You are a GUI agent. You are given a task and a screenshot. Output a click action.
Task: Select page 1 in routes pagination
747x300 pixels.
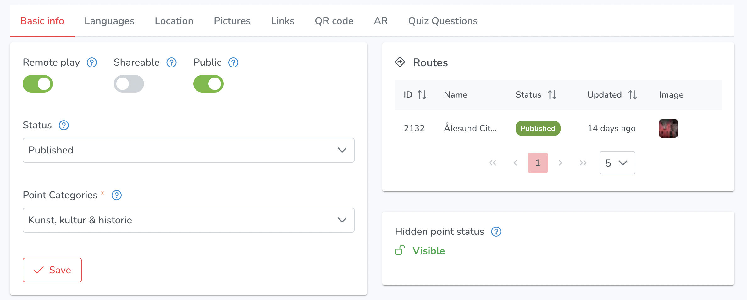tap(538, 163)
